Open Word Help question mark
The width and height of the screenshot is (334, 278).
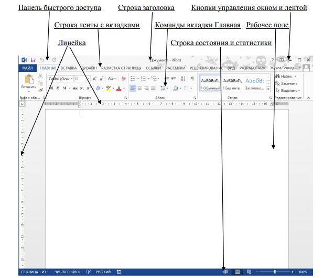pyautogui.click(x=273, y=60)
